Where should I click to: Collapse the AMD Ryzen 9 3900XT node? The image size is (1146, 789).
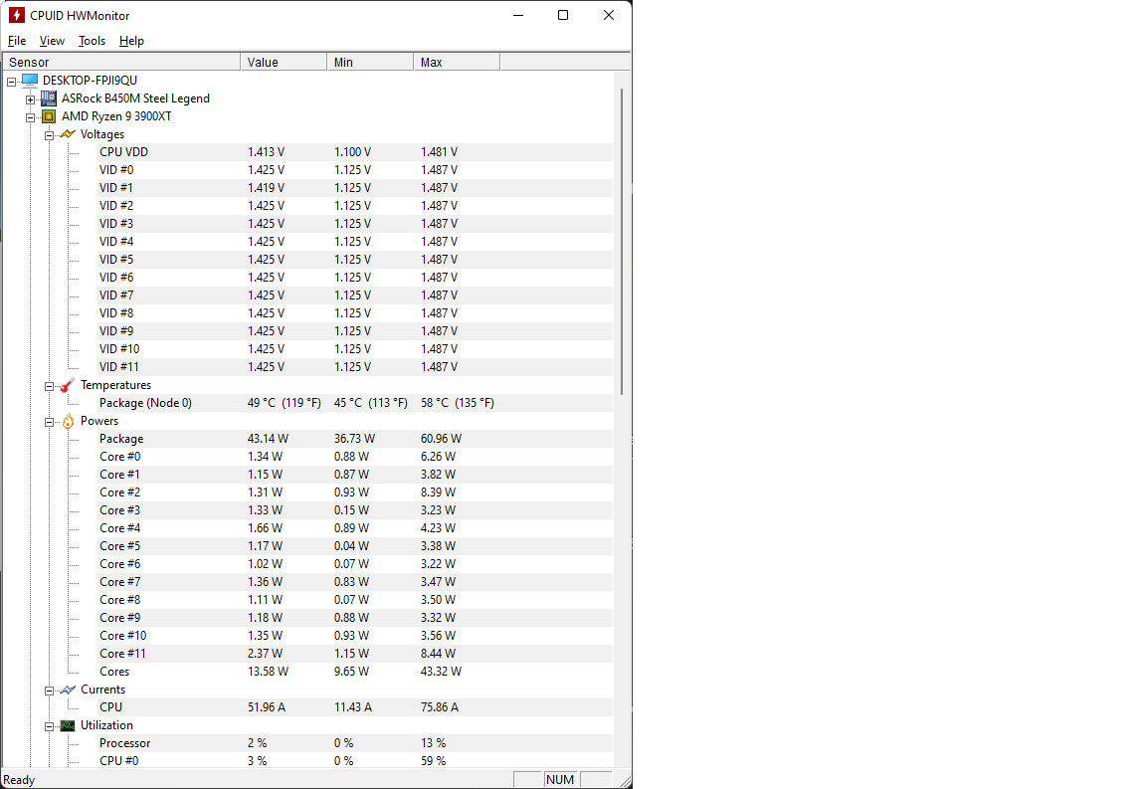tap(30, 117)
